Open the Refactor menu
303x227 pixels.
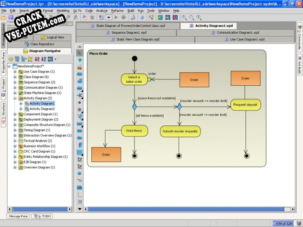click(x=117, y=11)
